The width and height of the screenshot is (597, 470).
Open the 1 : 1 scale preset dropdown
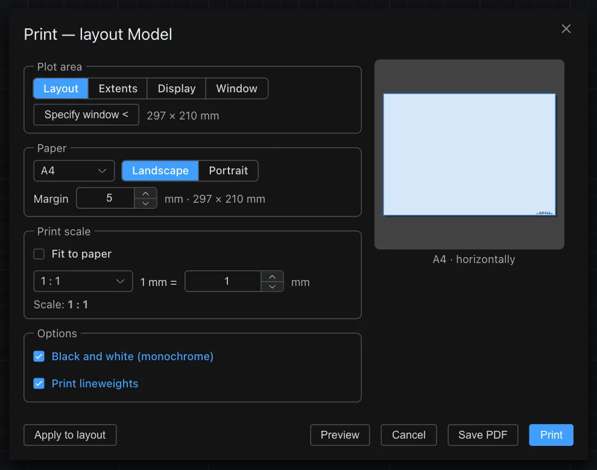click(x=83, y=281)
